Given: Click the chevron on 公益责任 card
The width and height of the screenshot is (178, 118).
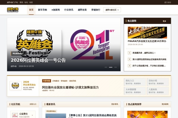Looking at the screenshot, I should coord(32,115).
